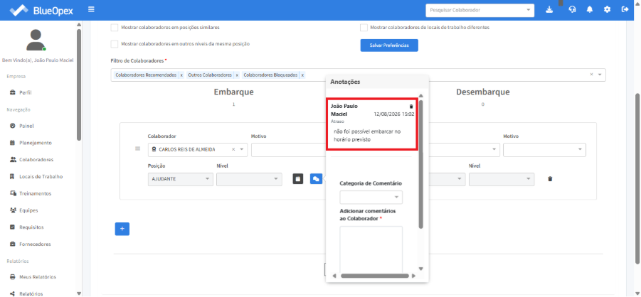Open the Categoria de Comentário dropdown

point(371,198)
